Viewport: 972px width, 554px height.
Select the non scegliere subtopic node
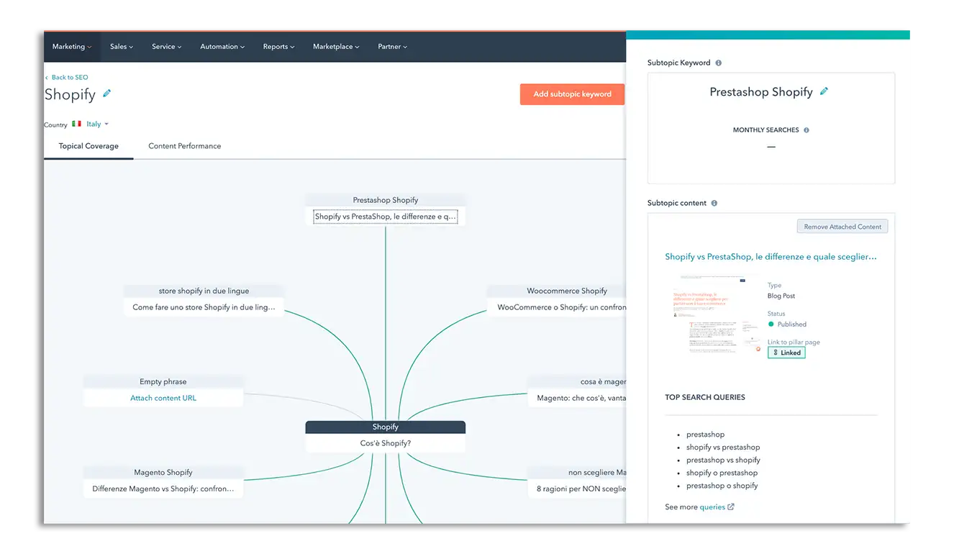pos(577,473)
